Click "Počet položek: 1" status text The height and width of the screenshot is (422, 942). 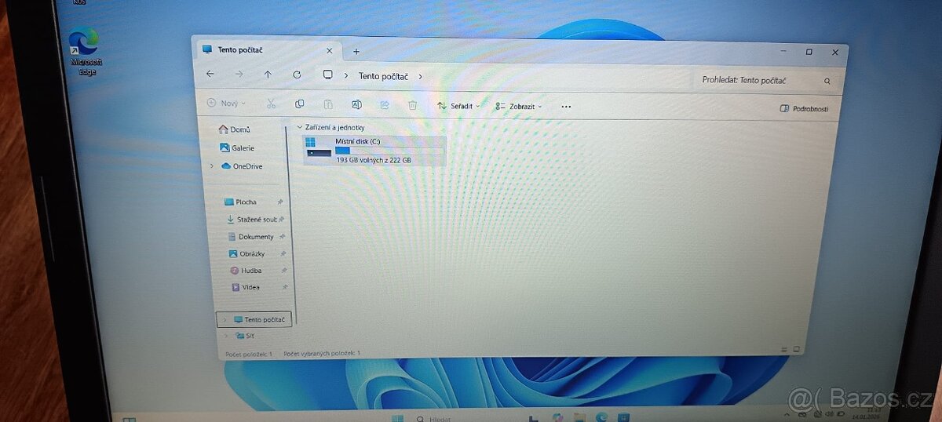click(249, 354)
